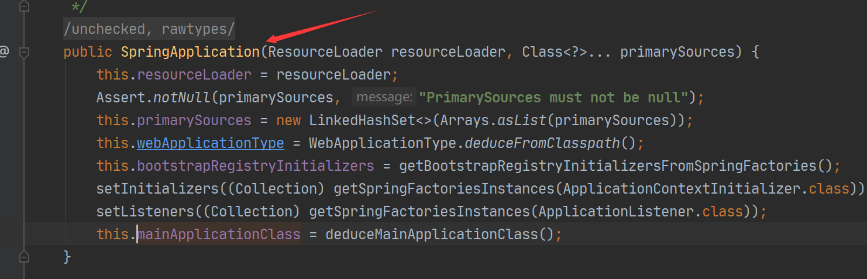This screenshot has width=867, height=279.
Task: Click the message: parameter inlay hint
Action: click(384, 97)
